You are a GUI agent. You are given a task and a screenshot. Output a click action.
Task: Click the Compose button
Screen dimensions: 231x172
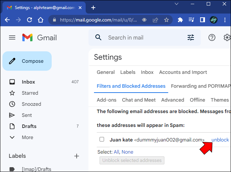pos(27,61)
